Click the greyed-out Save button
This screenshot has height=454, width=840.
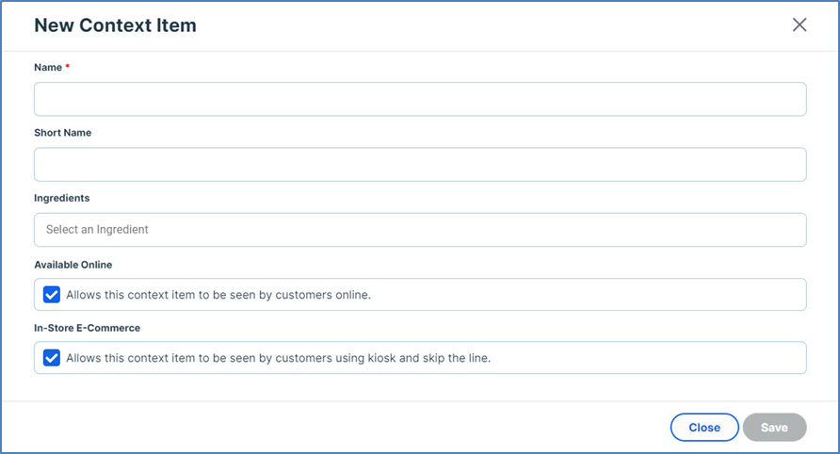(x=774, y=428)
